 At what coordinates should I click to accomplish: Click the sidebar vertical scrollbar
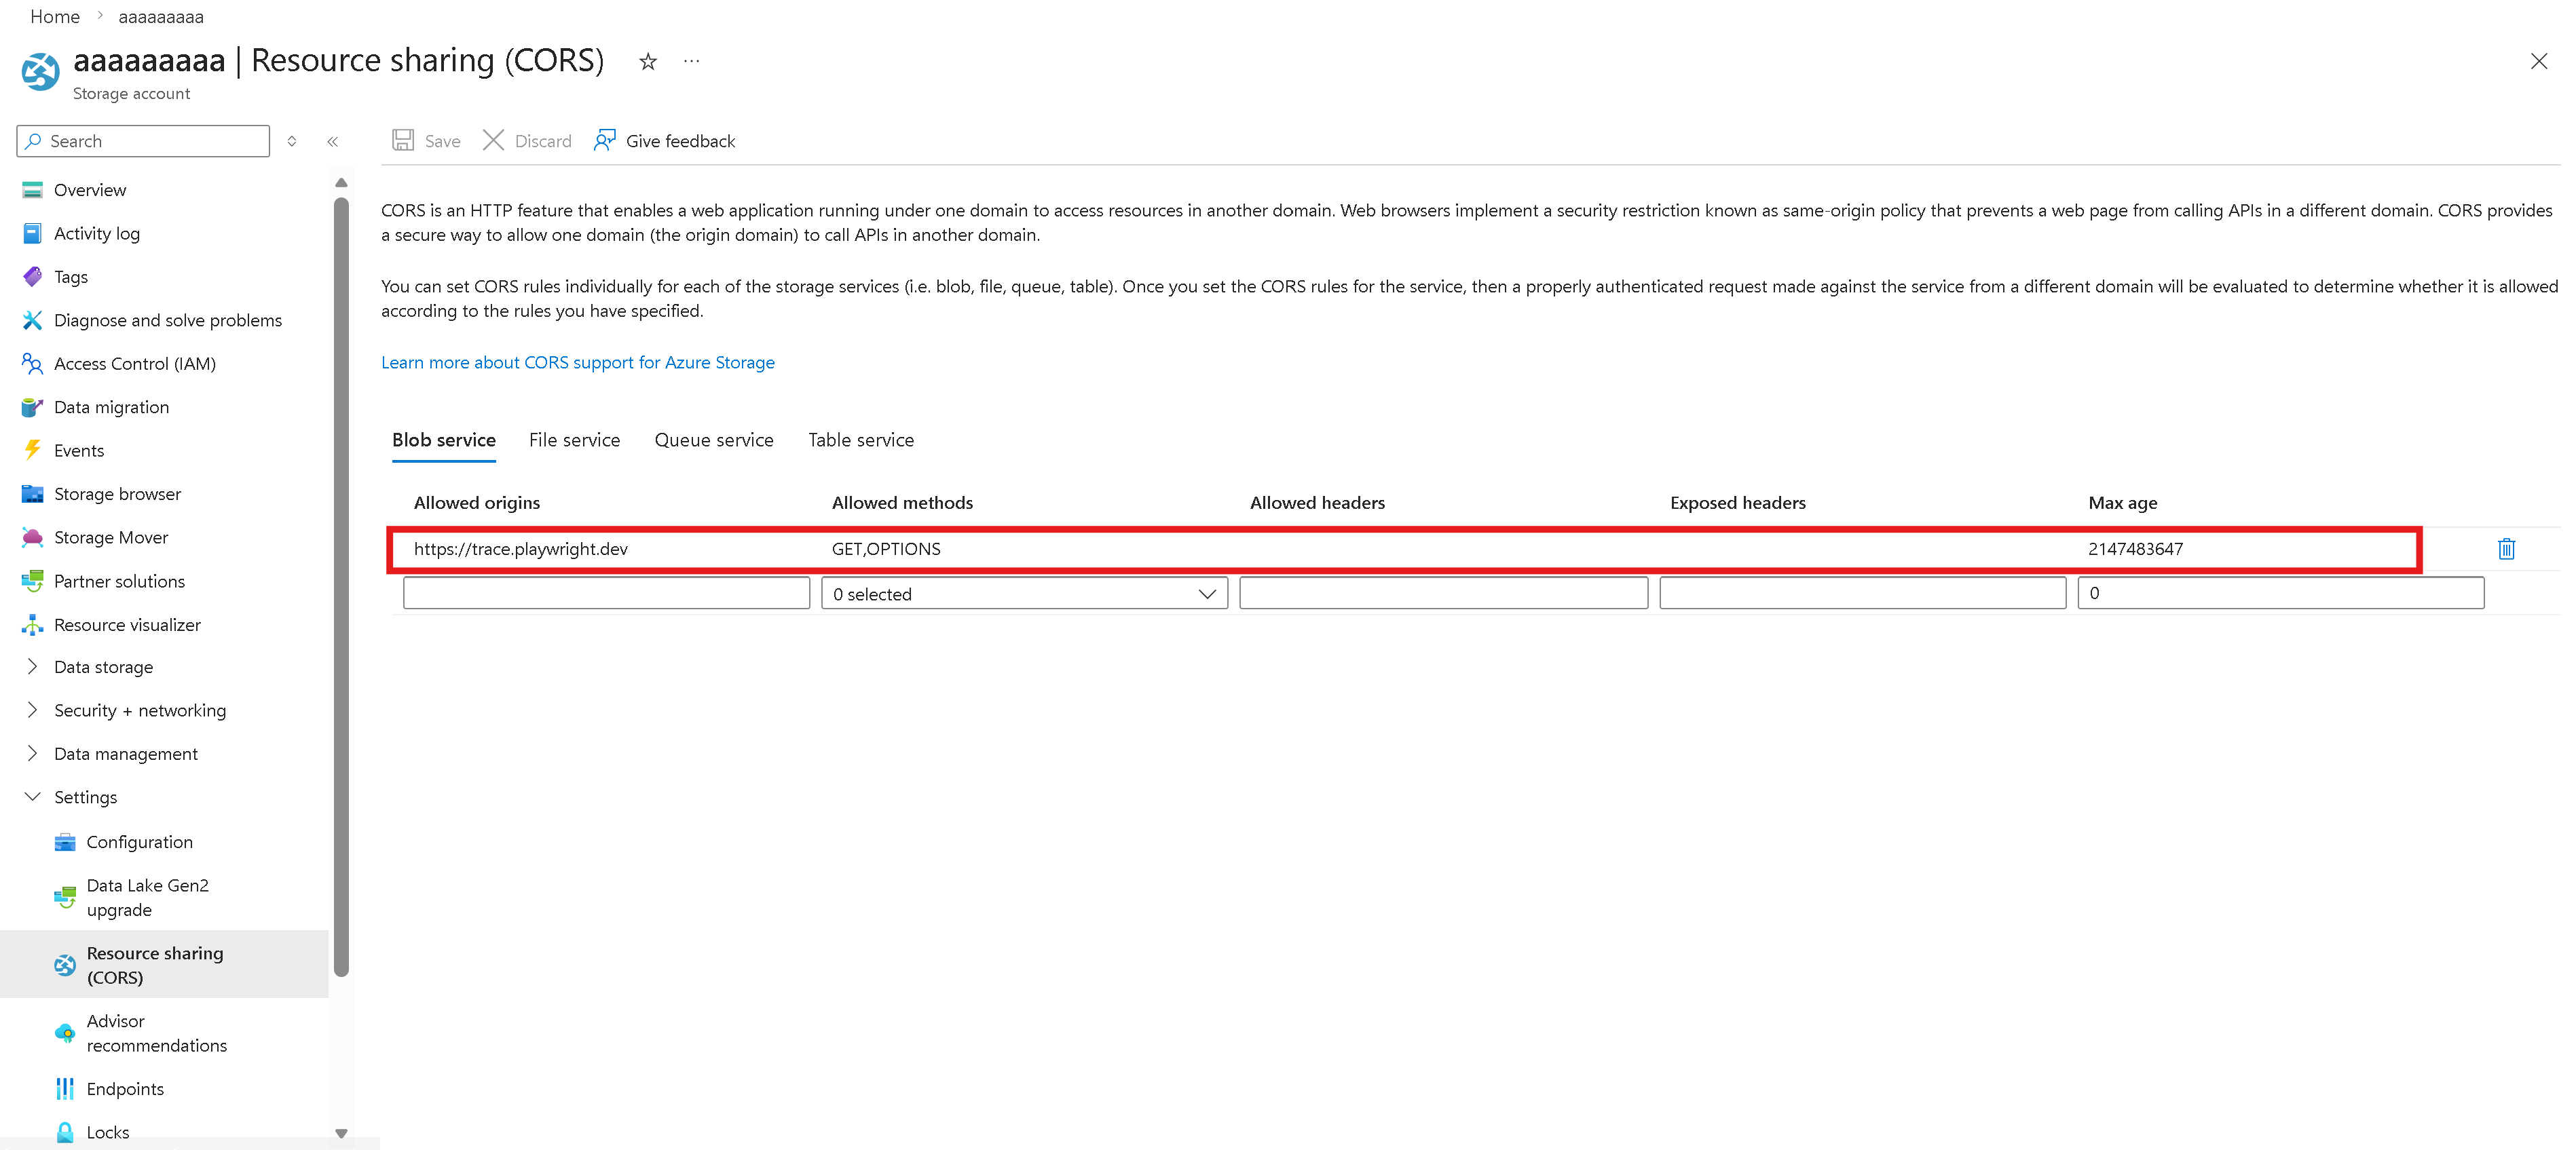(x=341, y=586)
